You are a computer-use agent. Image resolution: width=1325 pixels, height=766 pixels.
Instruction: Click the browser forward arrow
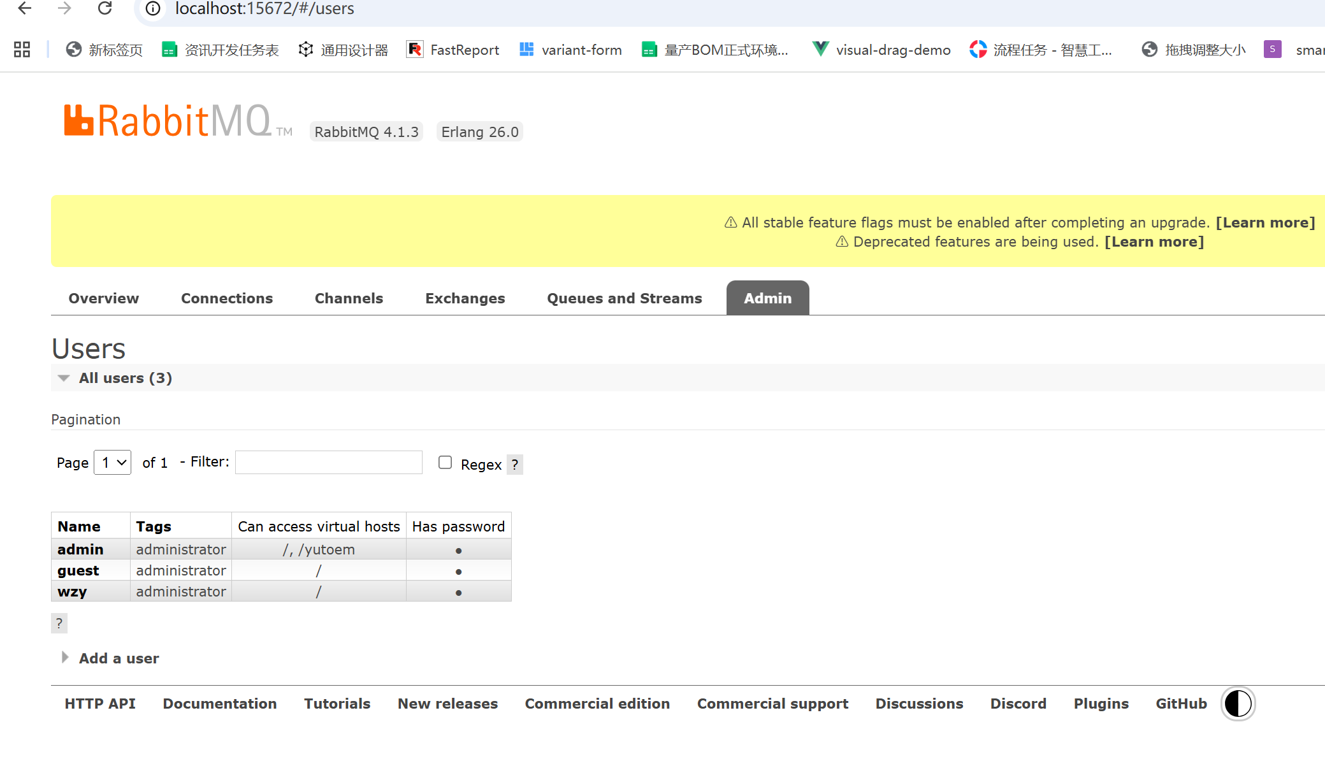point(64,8)
